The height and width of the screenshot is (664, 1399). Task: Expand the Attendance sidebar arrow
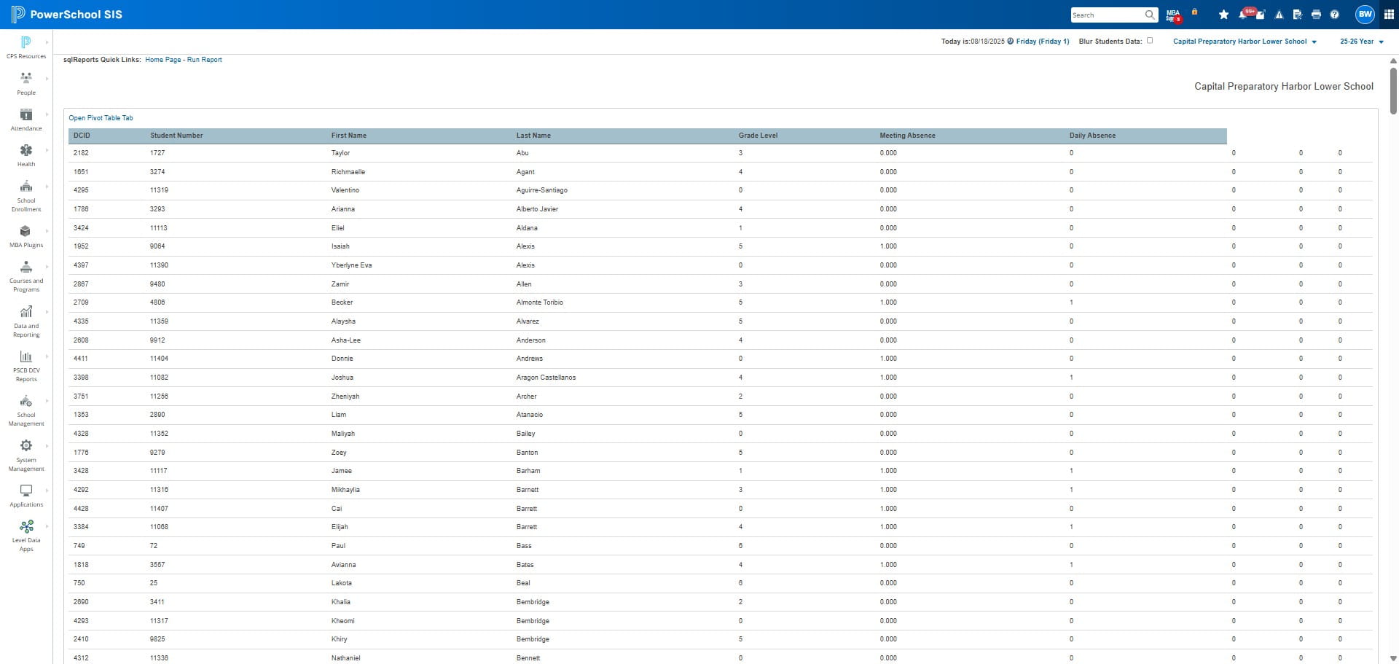point(47,114)
